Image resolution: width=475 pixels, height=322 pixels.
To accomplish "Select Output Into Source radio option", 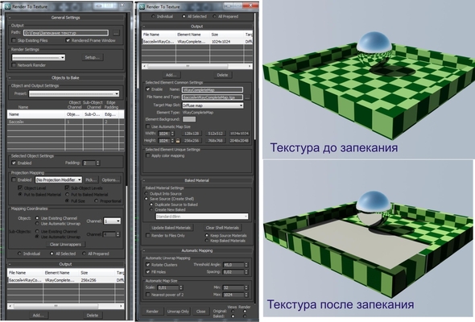I will (x=147, y=193).
